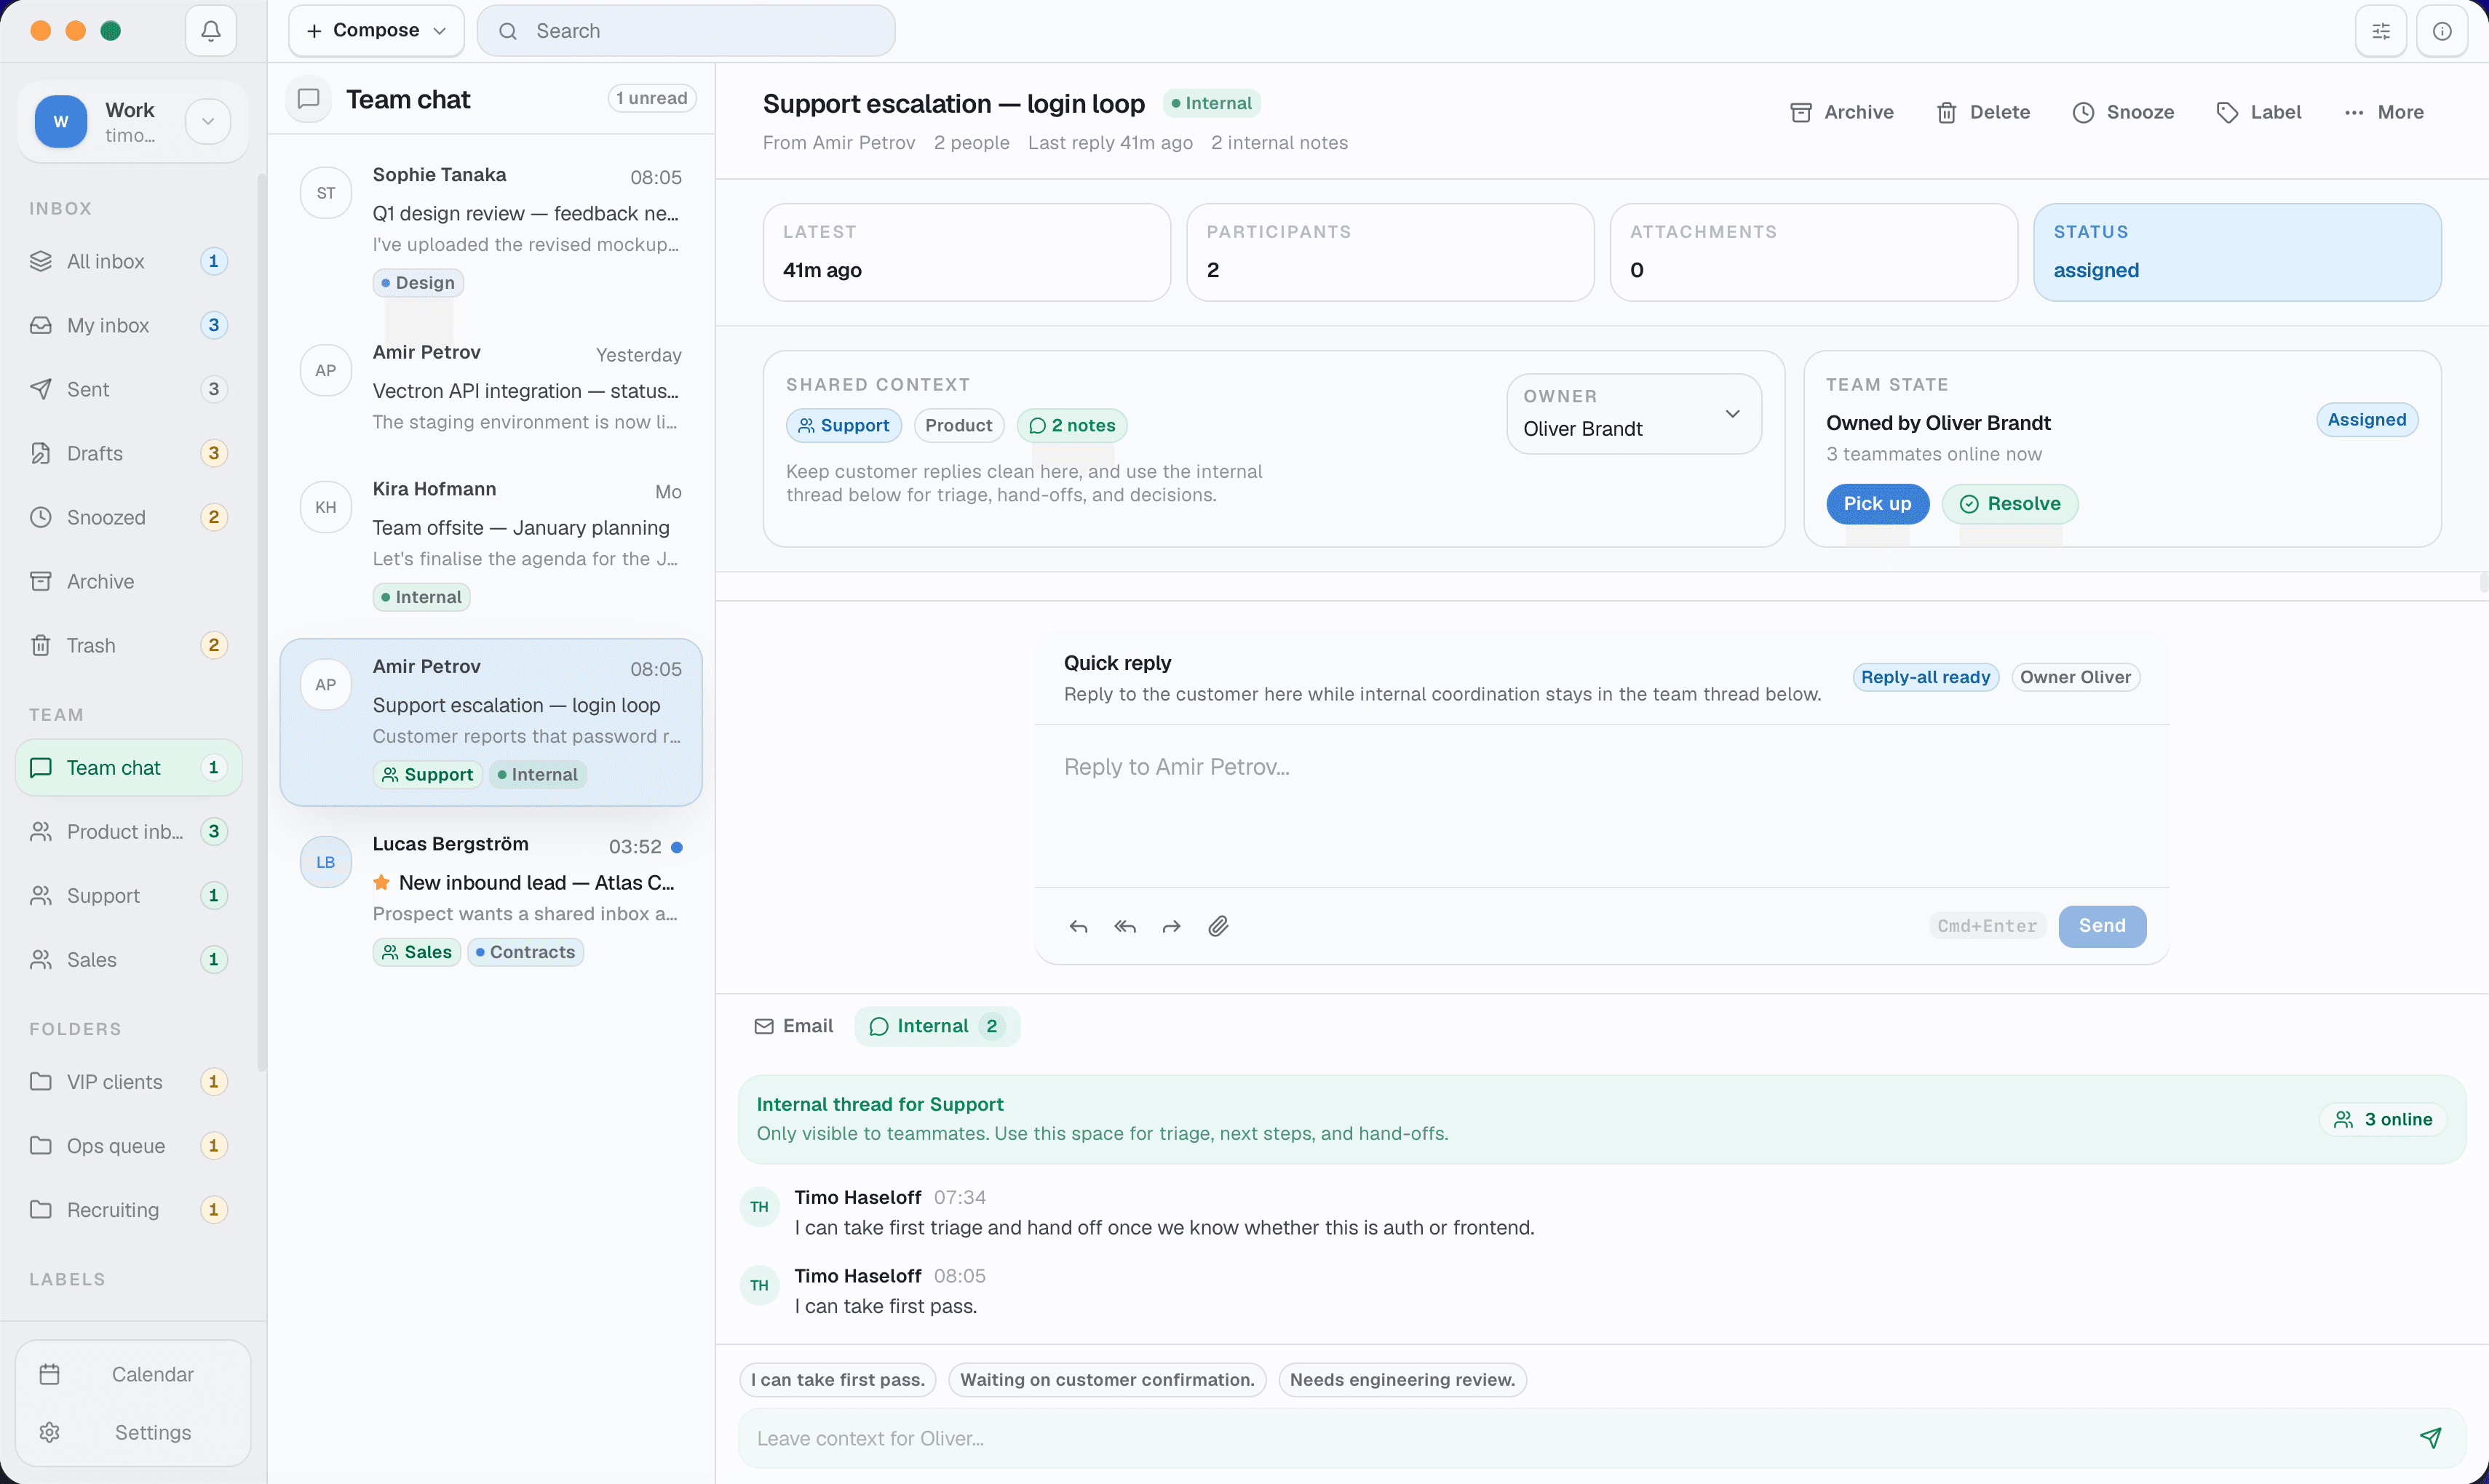Switch to the Internal tab
Image resolution: width=2489 pixels, height=1484 pixels.
tap(937, 1026)
